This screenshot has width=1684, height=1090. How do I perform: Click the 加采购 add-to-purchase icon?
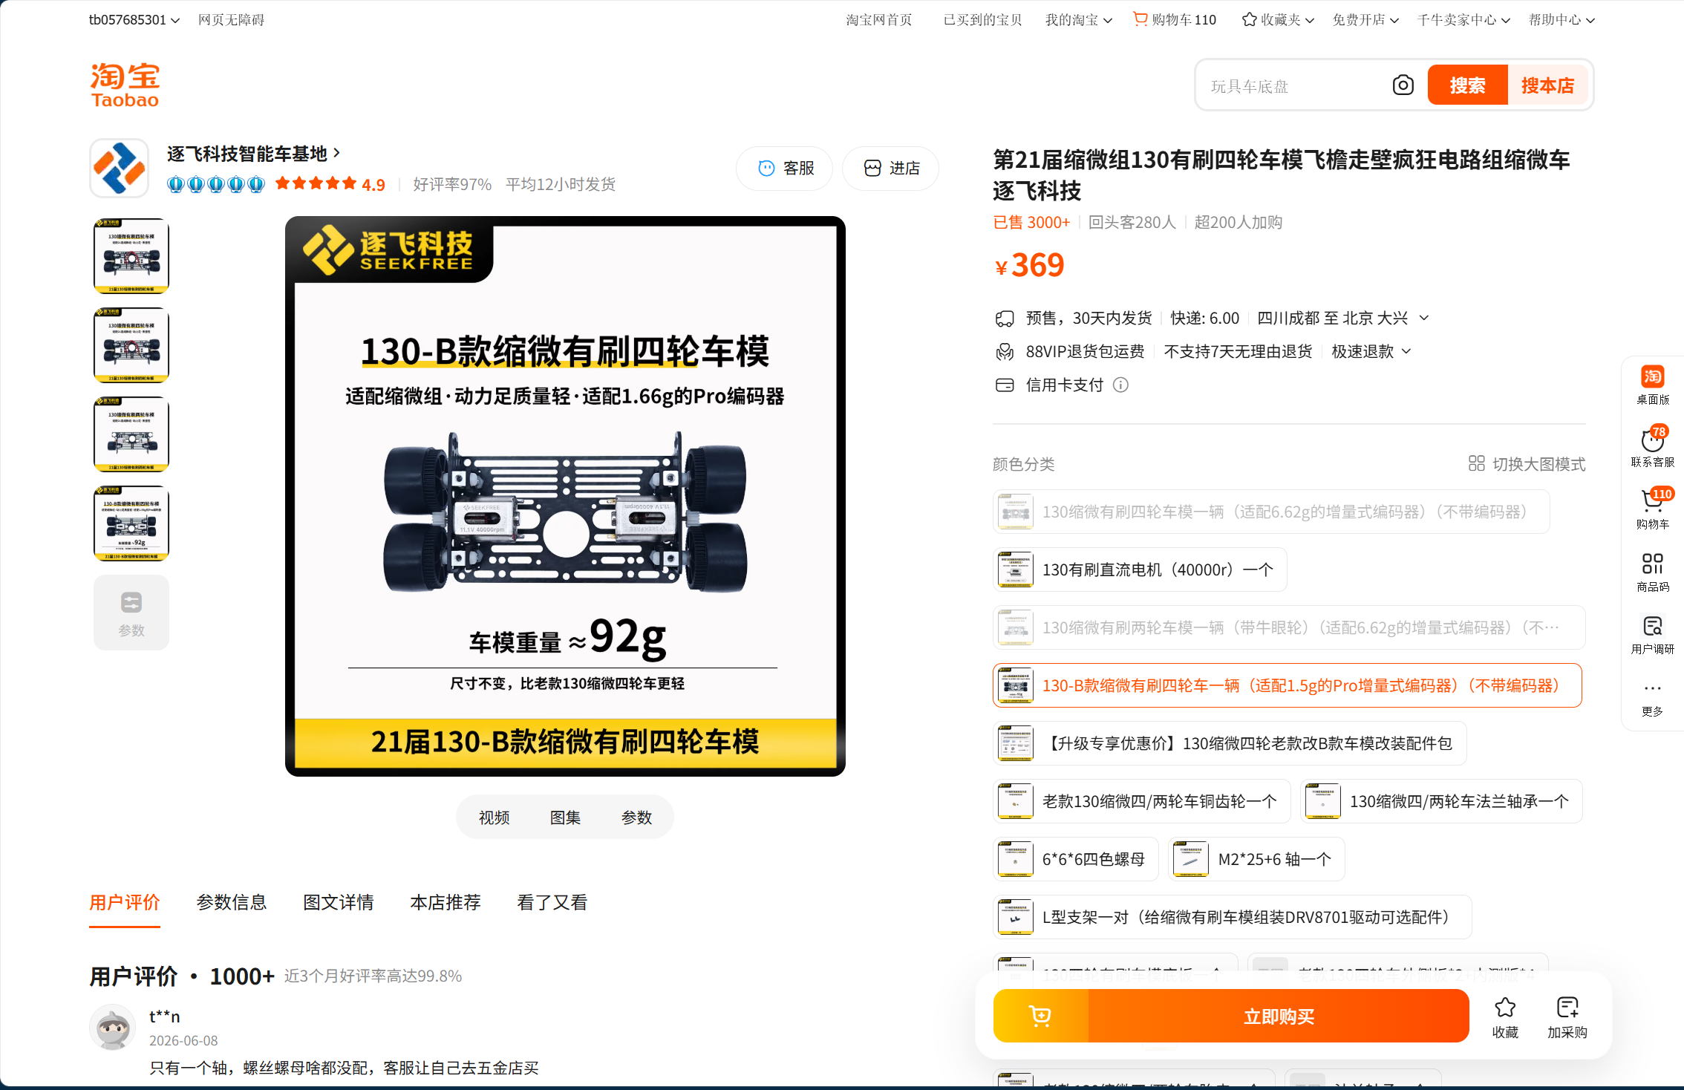[x=1567, y=1016]
